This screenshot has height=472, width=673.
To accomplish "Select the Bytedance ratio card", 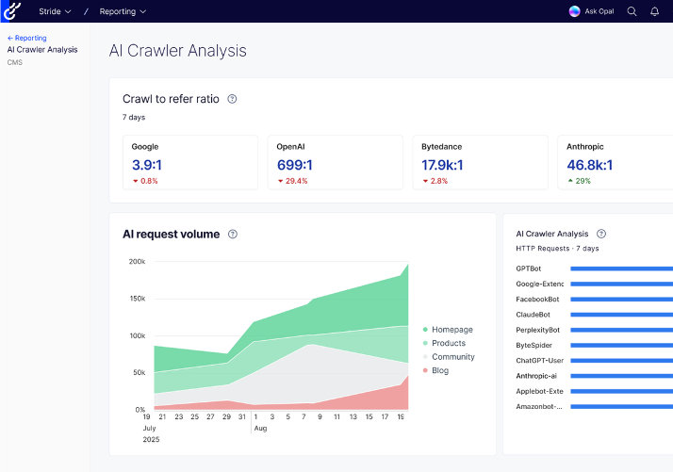I will tap(480, 162).
